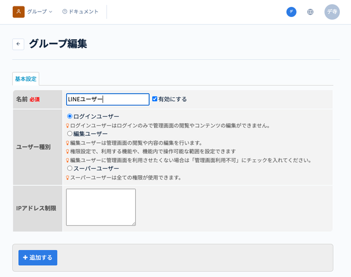Click the hint bulb before ログインユーザーはログインのみ
This screenshot has height=277, width=351.
67,126
